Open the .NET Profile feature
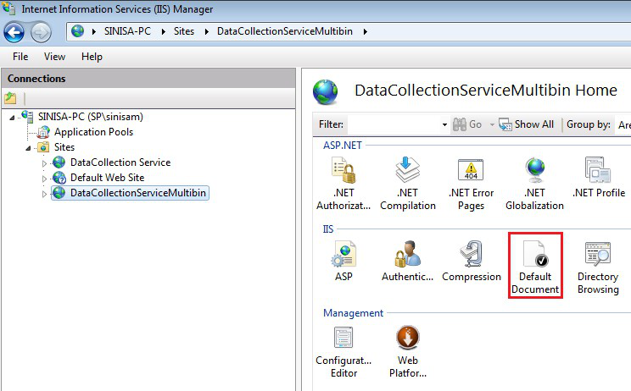The image size is (631, 391). tap(599, 178)
